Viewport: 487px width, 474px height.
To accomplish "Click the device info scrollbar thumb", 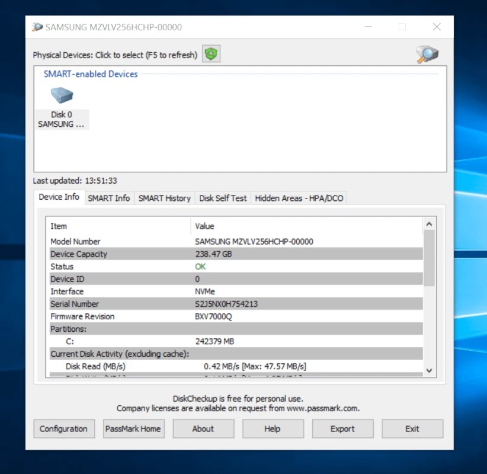I will (x=429, y=258).
